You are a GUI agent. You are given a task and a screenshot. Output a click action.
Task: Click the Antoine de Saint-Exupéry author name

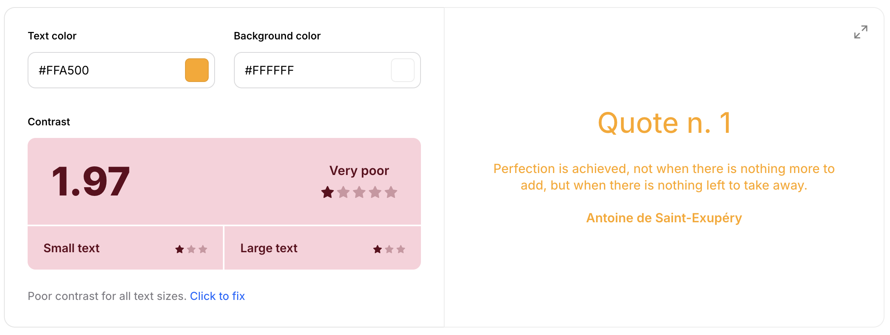tap(664, 218)
